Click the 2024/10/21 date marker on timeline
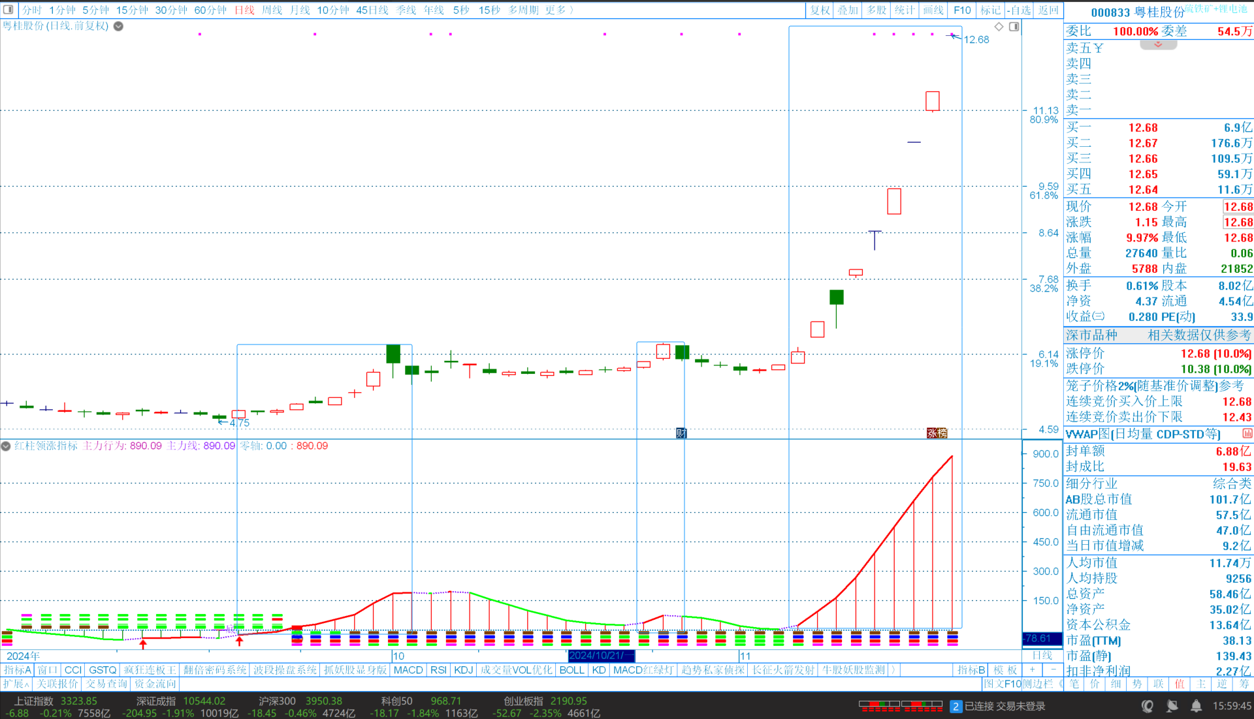Viewport: 1254px width, 719px height. click(x=600, y=656)
